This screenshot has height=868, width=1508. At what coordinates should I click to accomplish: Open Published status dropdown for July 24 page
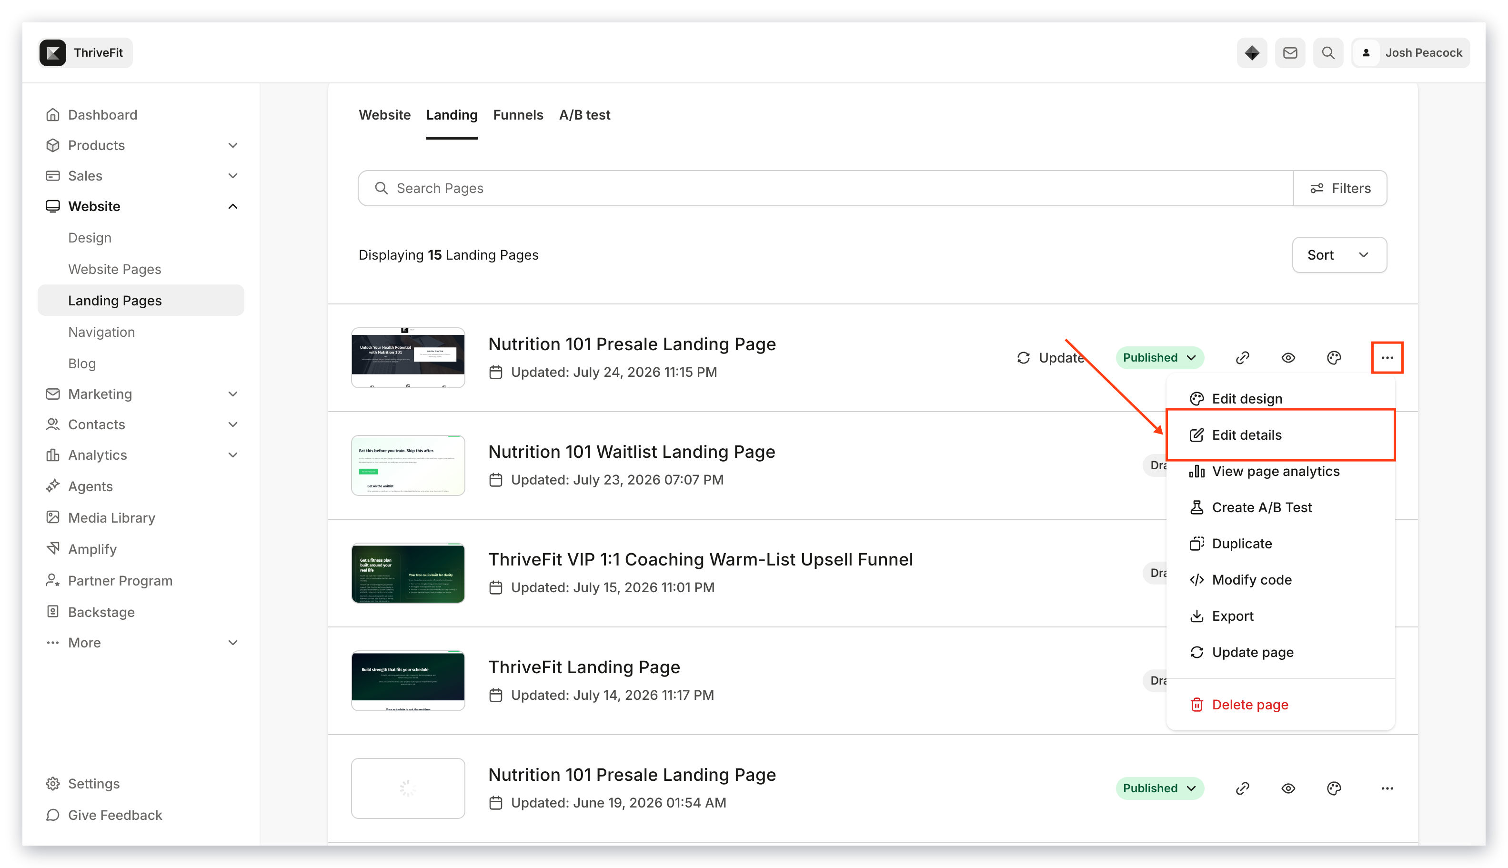(x=1159, y=357)
